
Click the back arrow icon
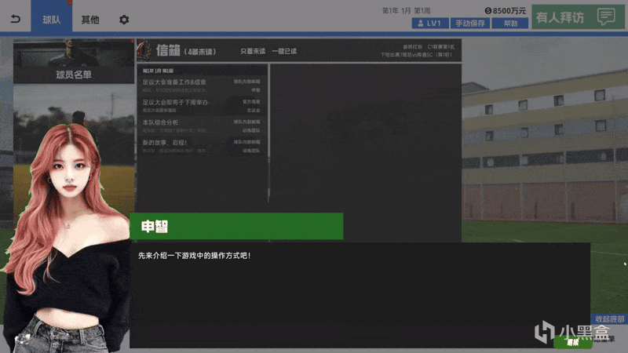click(15, 19)
